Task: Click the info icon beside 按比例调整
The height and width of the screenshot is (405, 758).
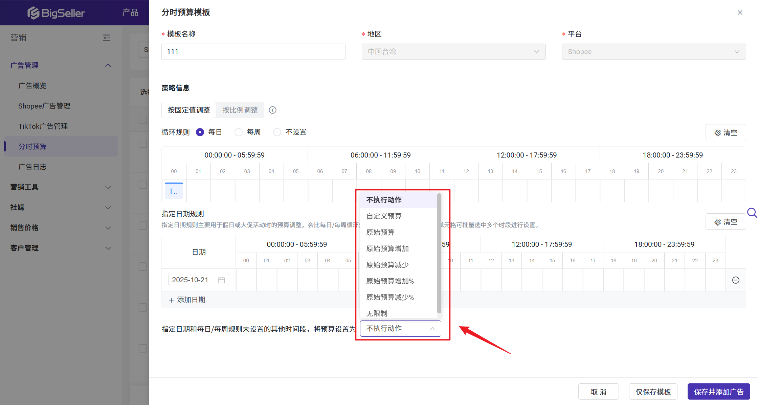Action: point(272,110)
